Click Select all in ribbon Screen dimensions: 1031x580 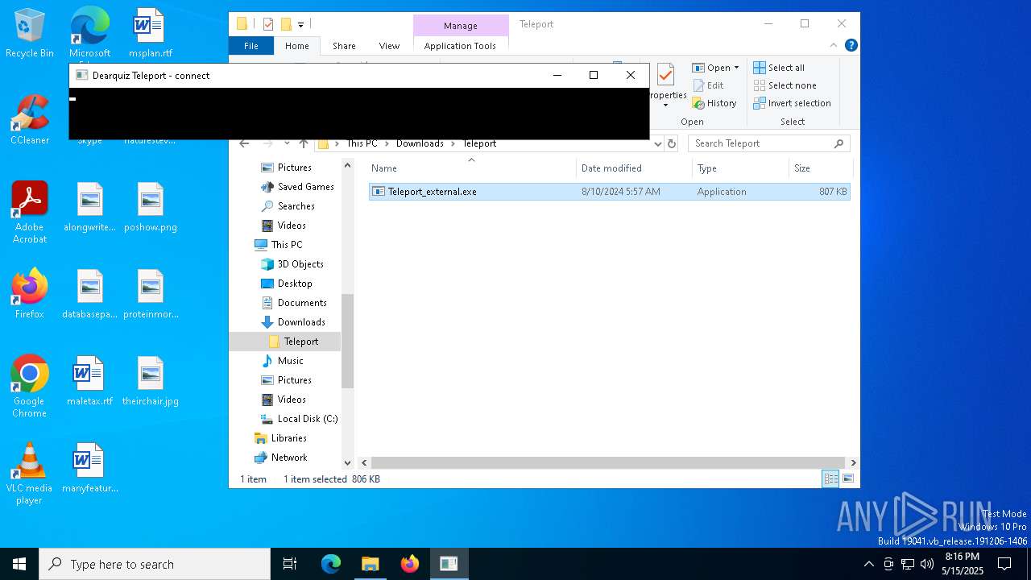(x=779, y=68)
